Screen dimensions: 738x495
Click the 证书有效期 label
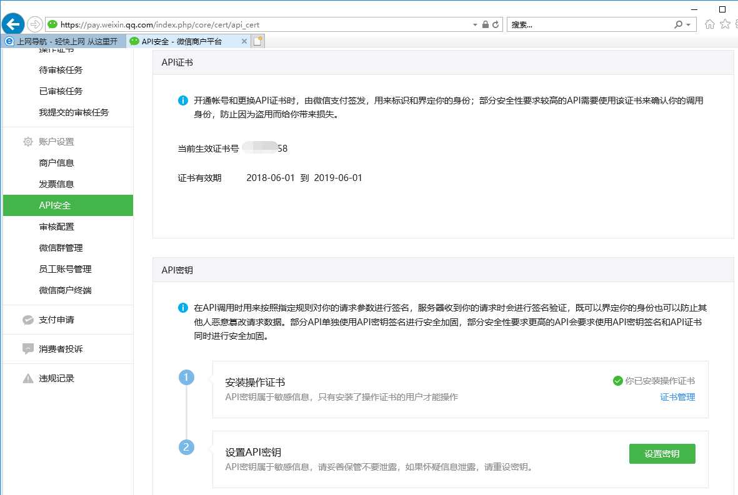(x=199, y=178)
